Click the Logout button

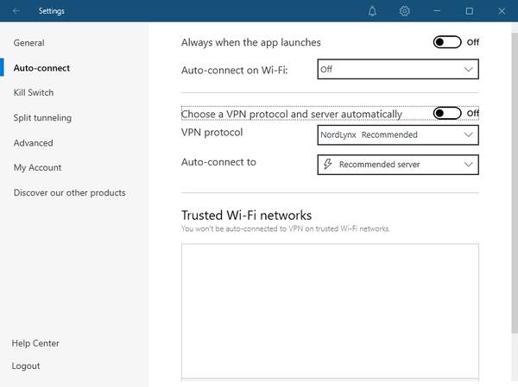26,366
